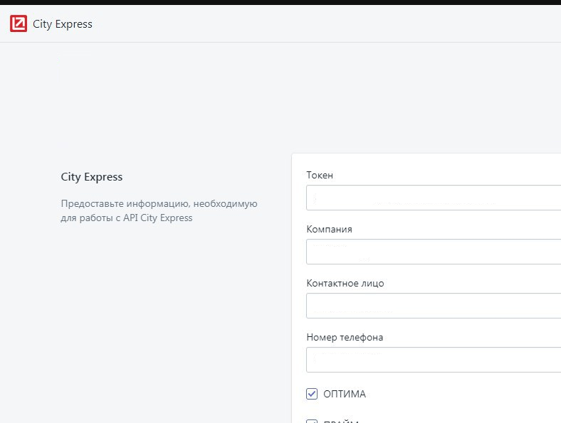Focus the Токен input field
This screenshot has width=561, height=423.
coord(434,198)
